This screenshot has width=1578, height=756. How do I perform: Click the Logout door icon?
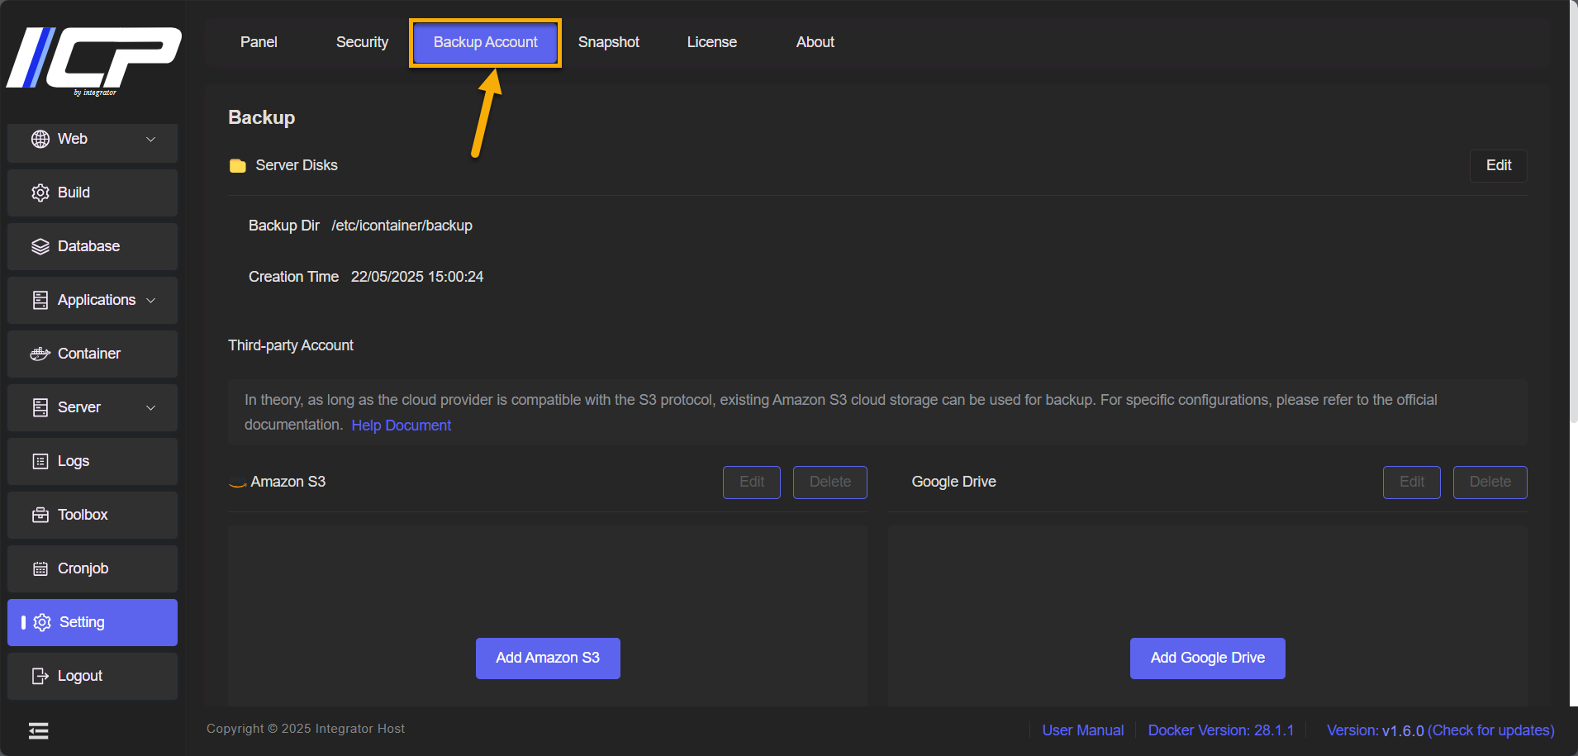coord(40,676)
